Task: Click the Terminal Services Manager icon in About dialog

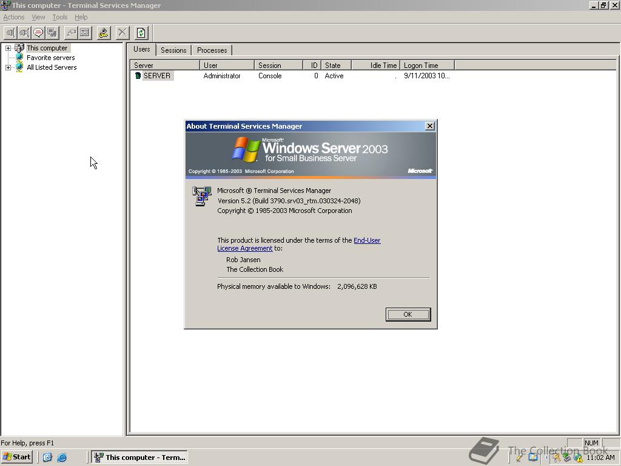Action: click(202, 196)
